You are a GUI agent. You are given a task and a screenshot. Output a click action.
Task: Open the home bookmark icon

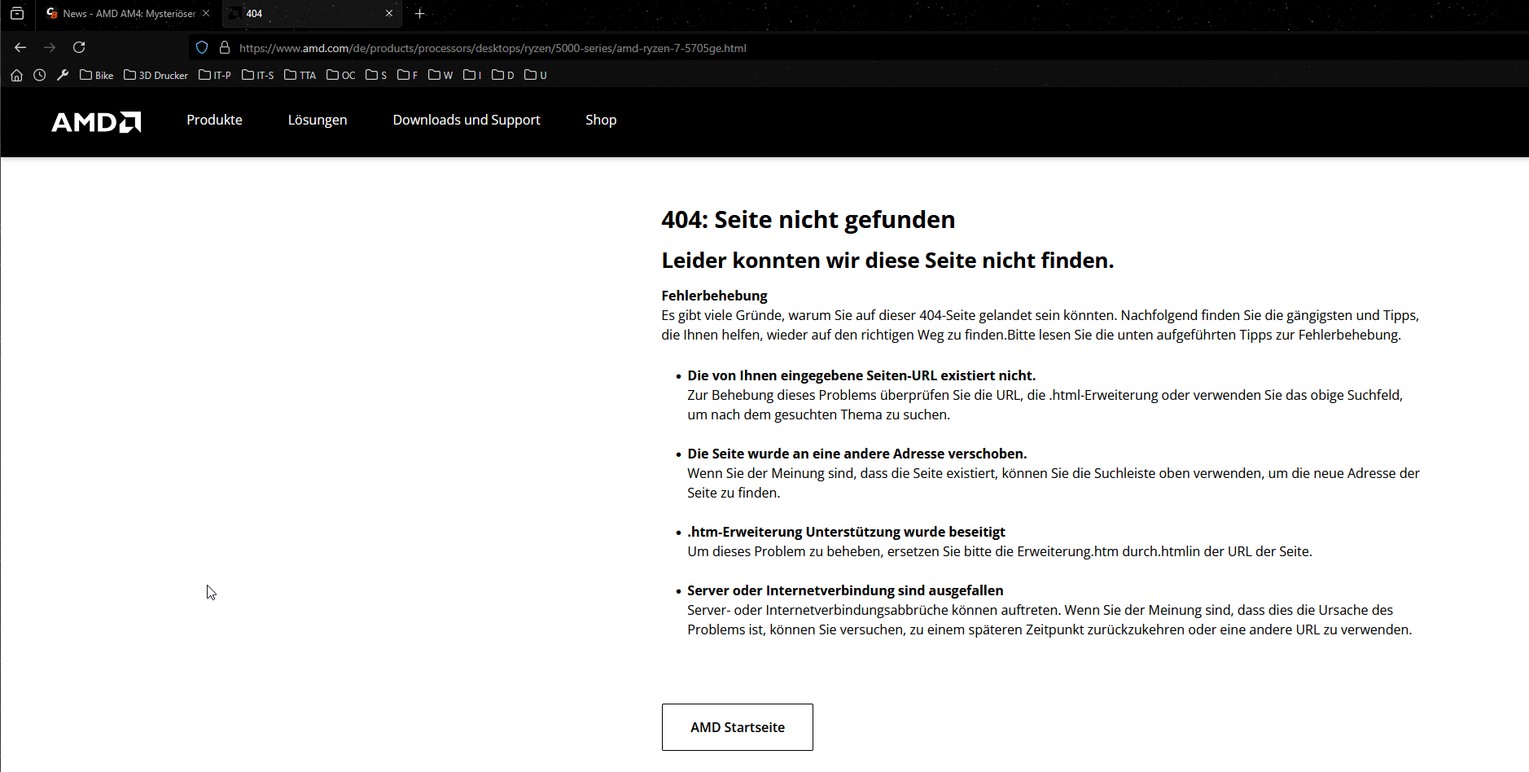(x=16, y=75)
